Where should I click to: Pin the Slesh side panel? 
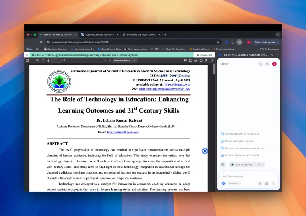click(272, 55)
